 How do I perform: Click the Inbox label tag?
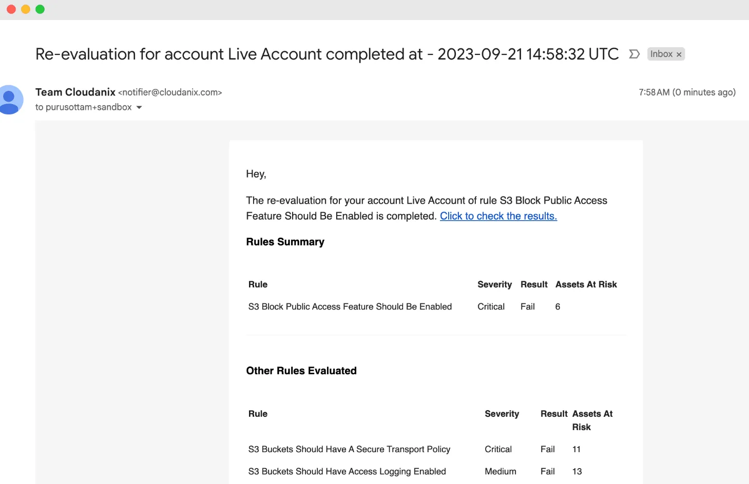pyautogui.click(x=661, y=54)
